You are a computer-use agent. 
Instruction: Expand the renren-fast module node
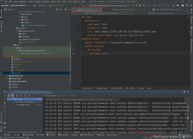tap(7, 78)
